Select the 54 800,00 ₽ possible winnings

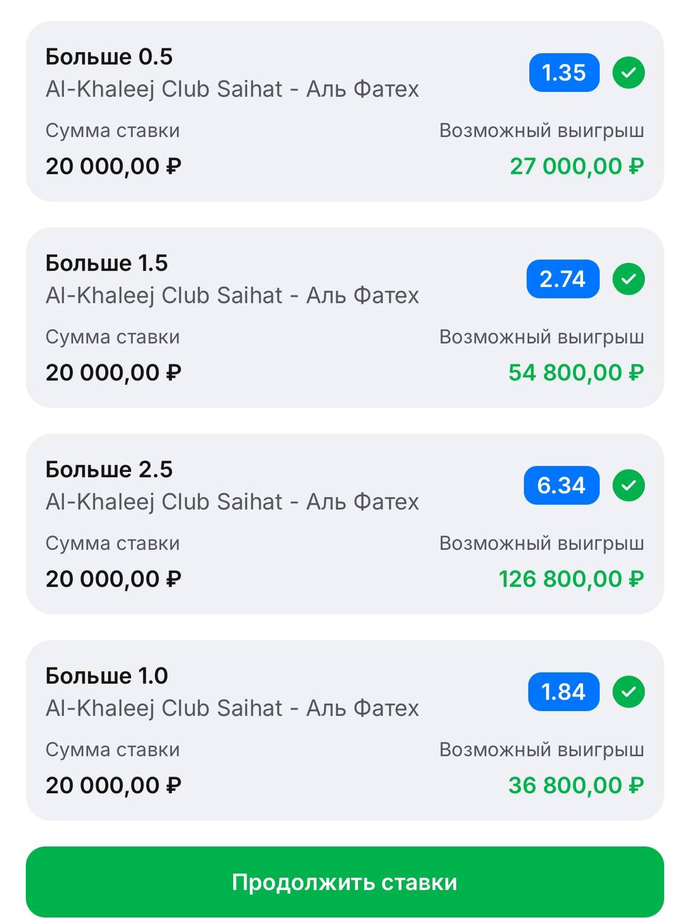(576, 373)
